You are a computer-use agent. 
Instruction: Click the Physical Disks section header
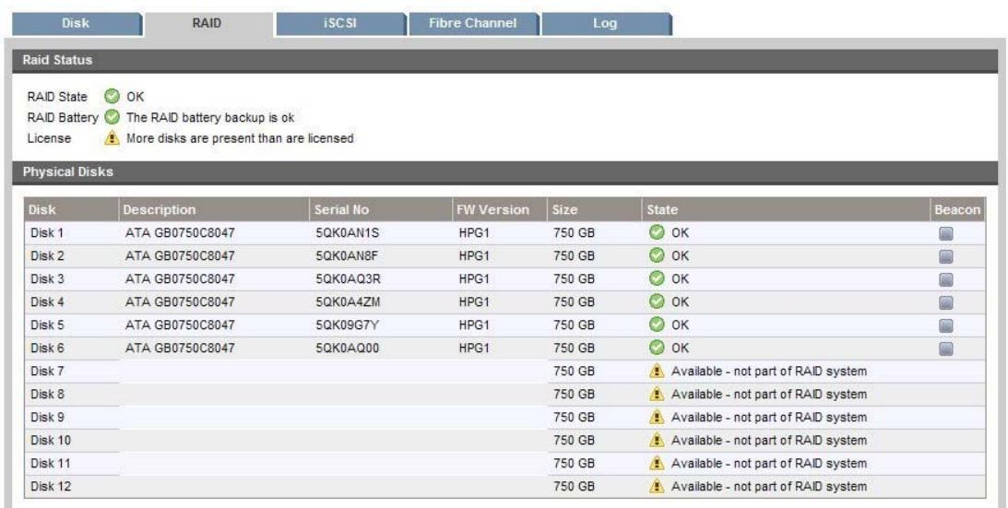[x=504, y=172]
